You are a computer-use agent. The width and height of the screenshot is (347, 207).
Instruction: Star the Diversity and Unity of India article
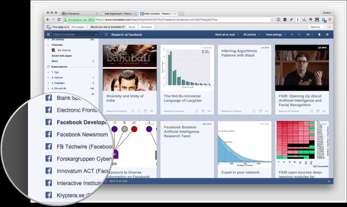tap(133, 110)
